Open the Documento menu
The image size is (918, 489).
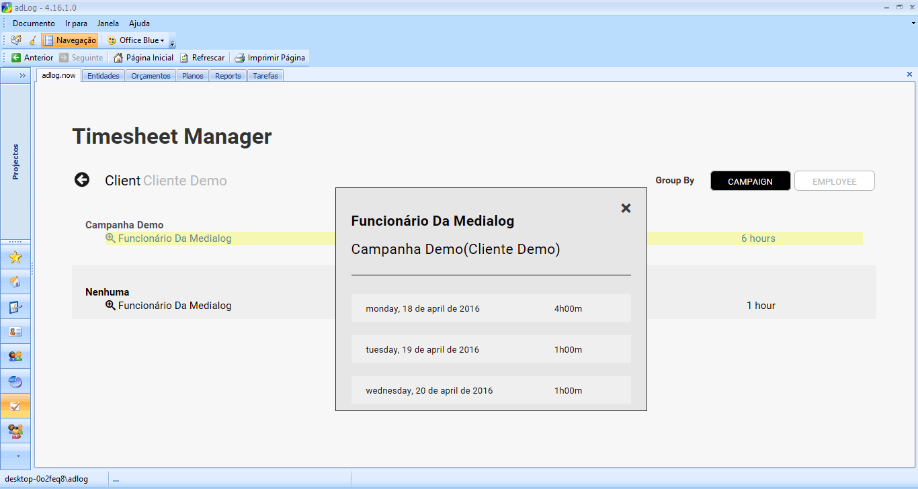pos(34,24)
